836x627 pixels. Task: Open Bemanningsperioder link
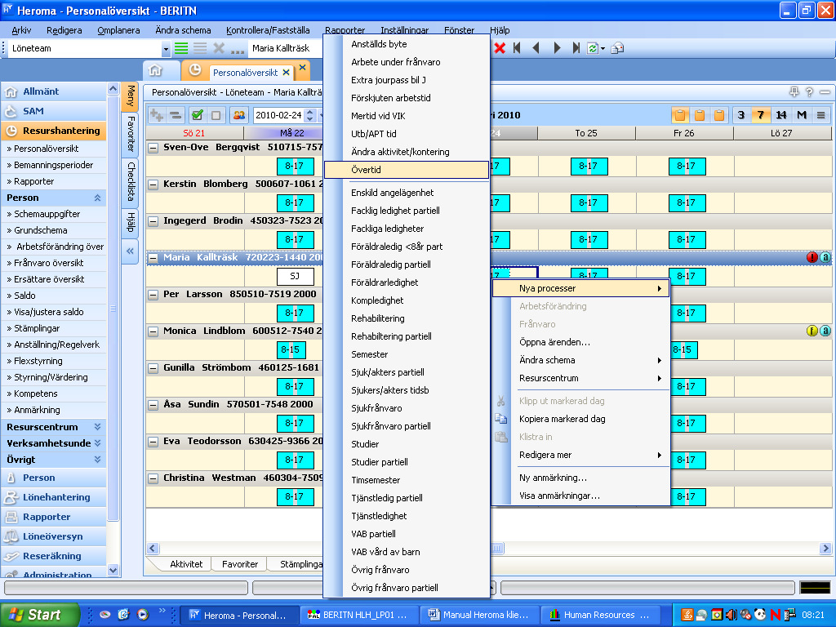click(53, 165)
